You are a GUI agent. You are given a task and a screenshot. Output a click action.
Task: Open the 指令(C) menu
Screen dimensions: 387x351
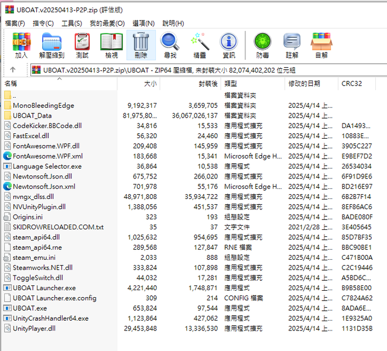coord(43,23)
